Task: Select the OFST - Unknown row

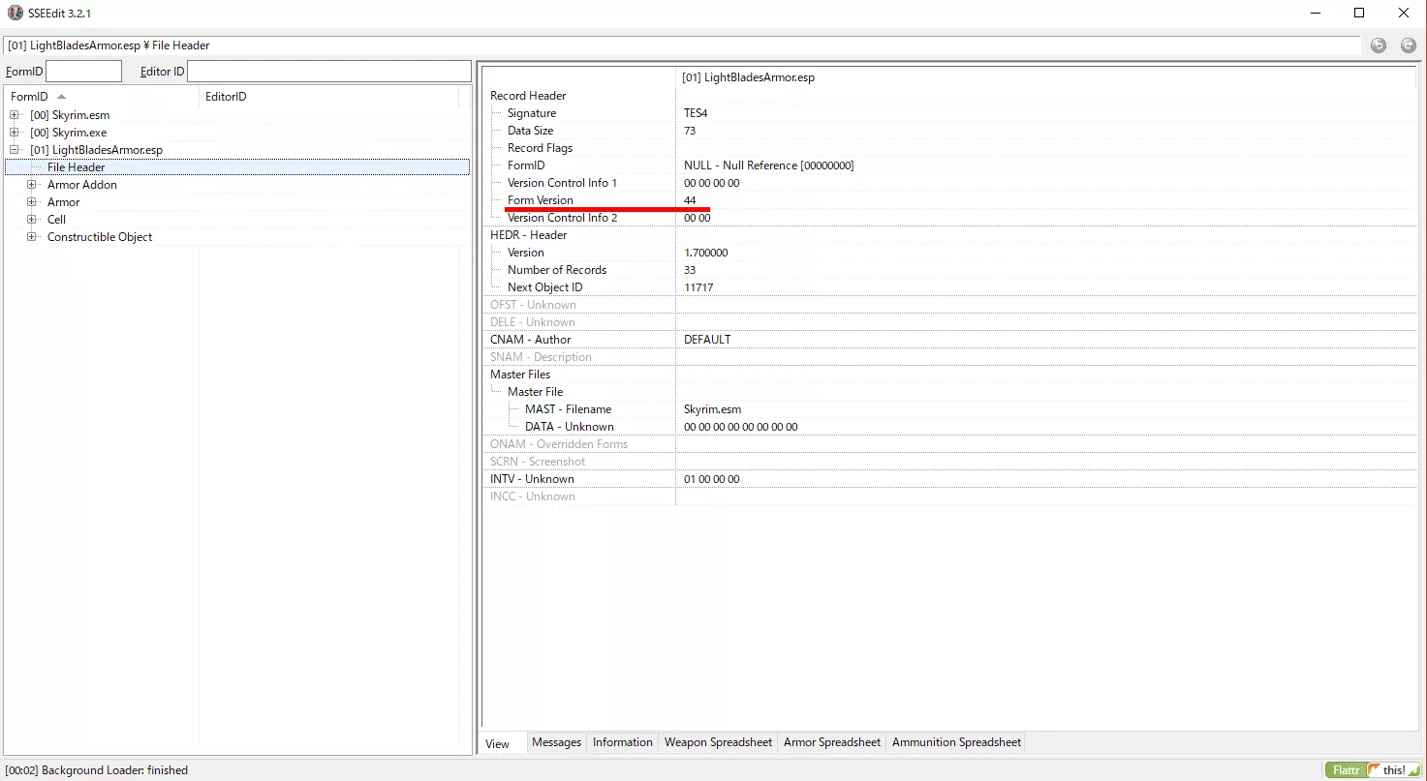Action: point(949,305)
